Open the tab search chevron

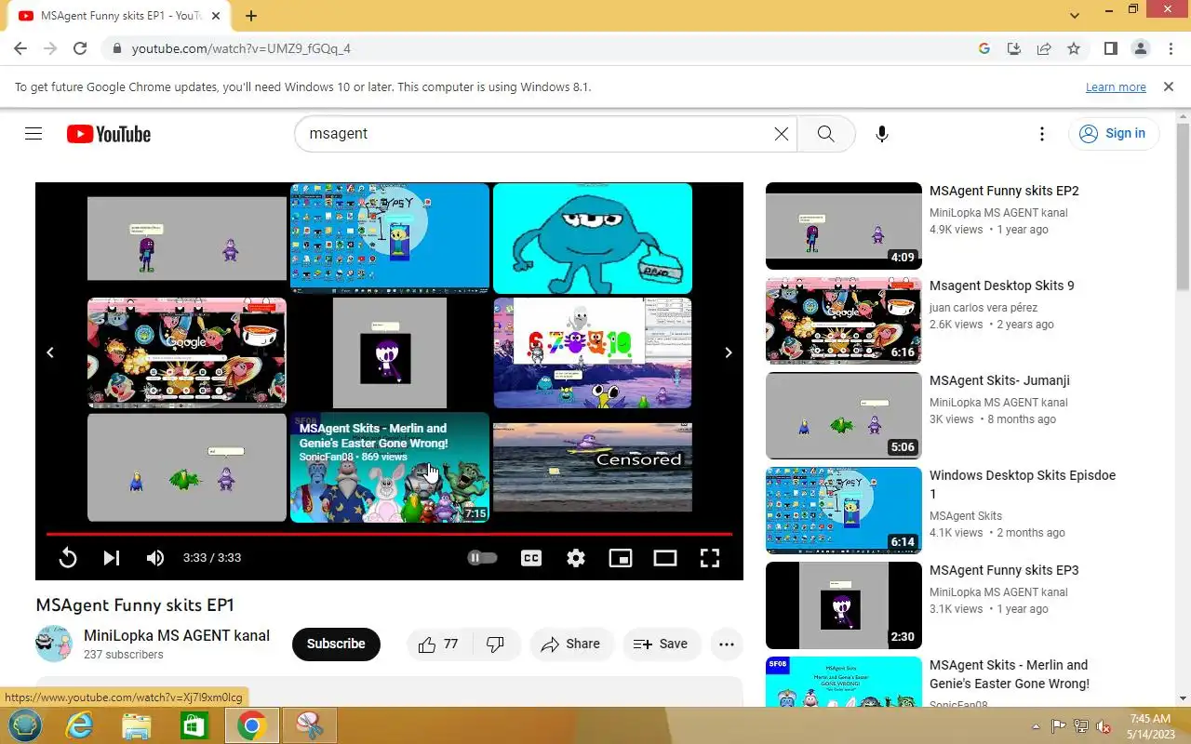1075,16
